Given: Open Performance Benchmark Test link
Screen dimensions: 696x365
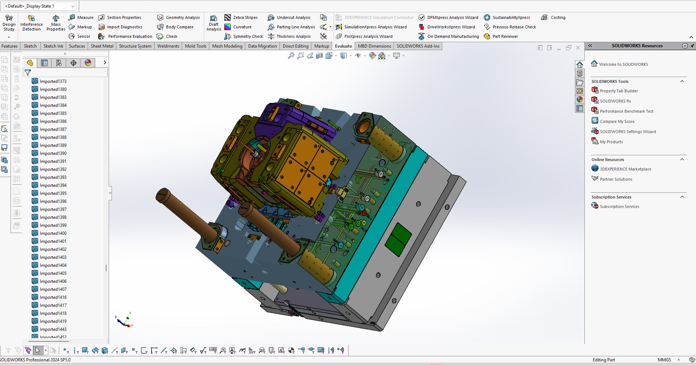Looking at the screenshot, I should point(626,111).
